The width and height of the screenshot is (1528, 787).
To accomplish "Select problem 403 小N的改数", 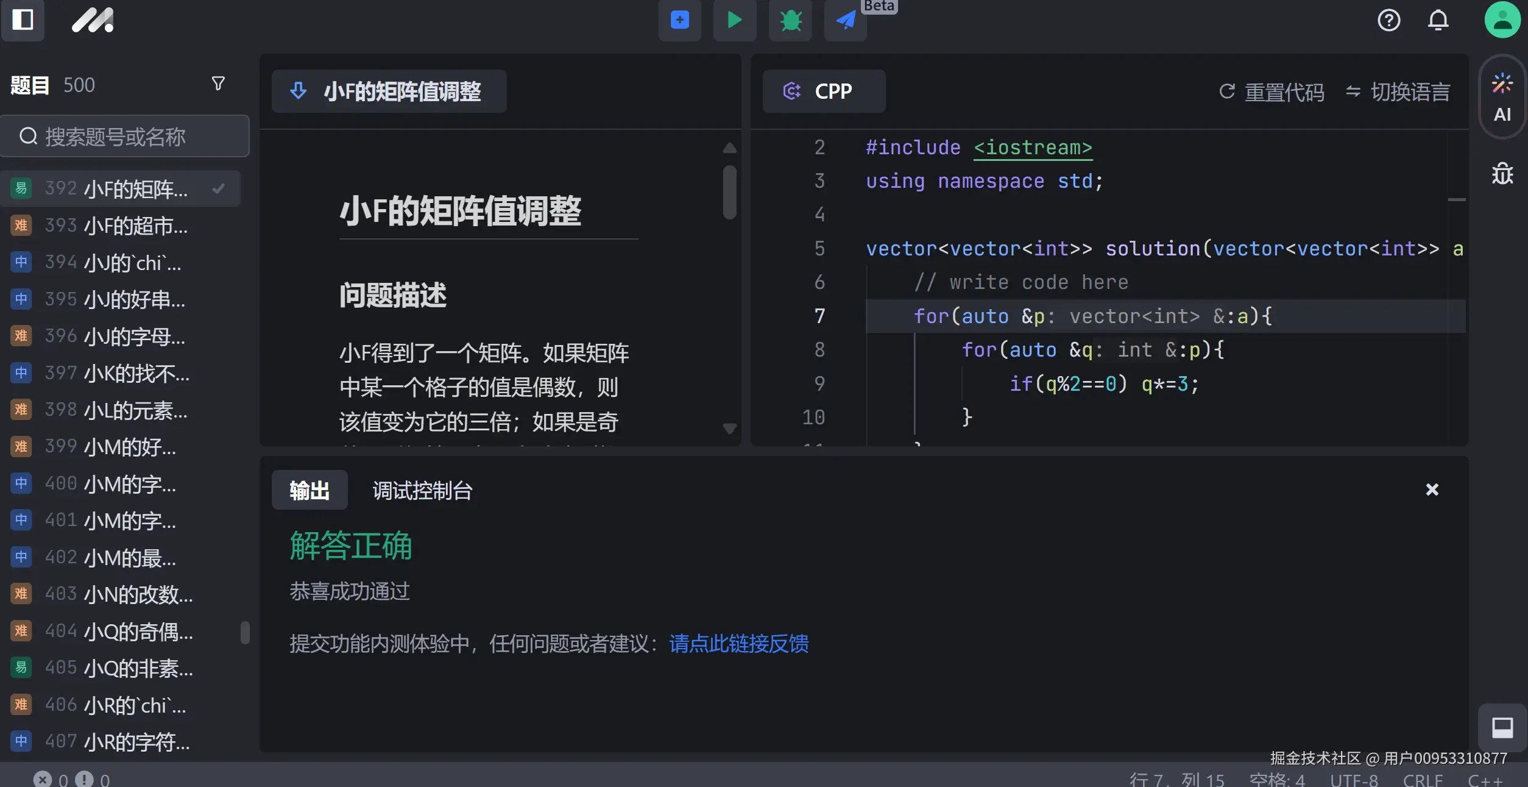I will pyautogui.click(x=120, y=594).
